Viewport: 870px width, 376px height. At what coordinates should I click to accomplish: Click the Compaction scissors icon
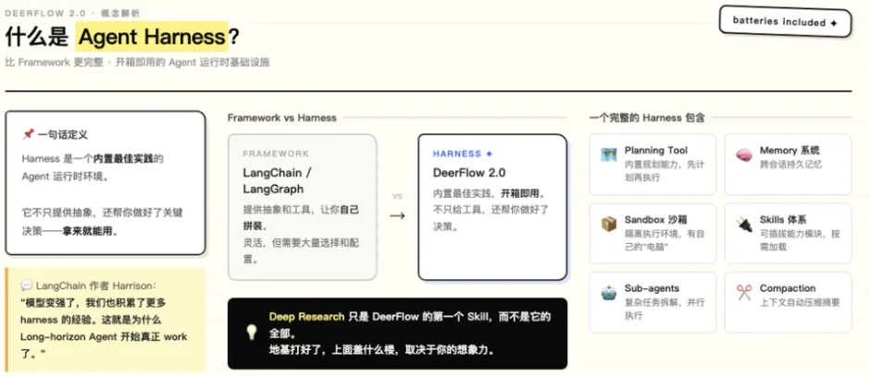[744, 293]
